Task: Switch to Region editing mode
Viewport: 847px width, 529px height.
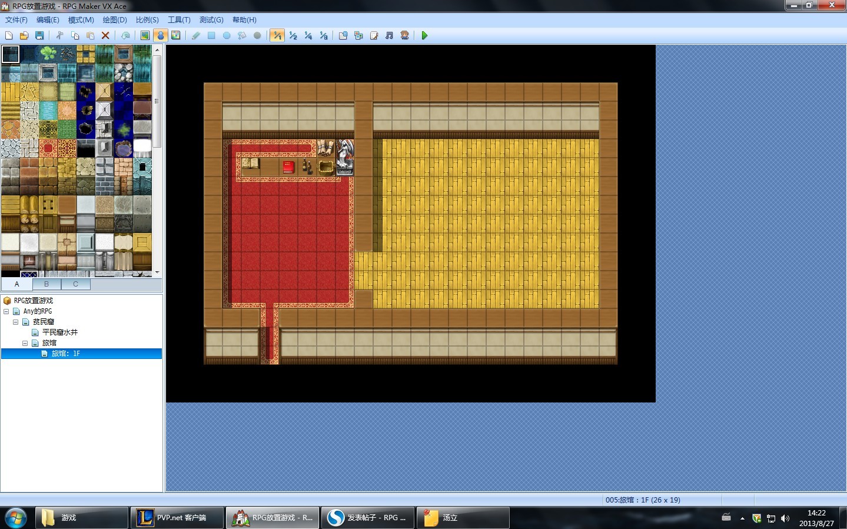Action: (x=175, y=36)
